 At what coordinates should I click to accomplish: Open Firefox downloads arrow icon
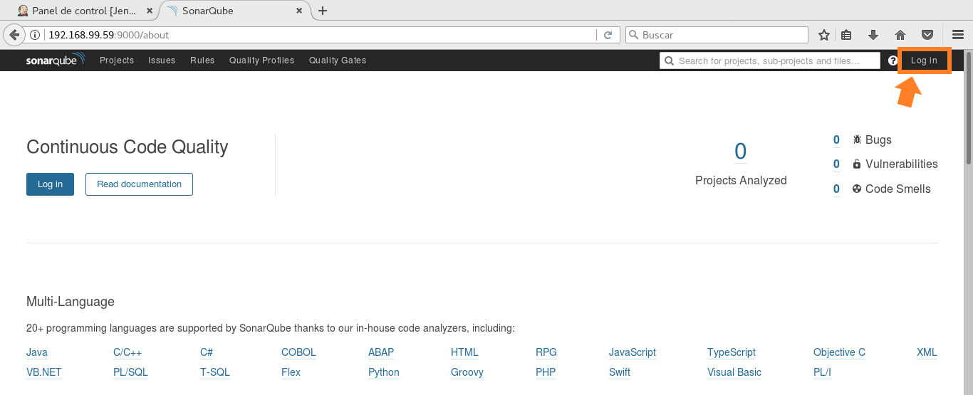click(873, 35)
